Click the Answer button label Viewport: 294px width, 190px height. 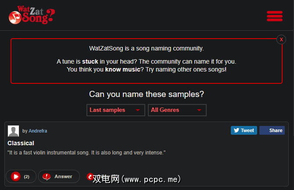click(63, 176)
